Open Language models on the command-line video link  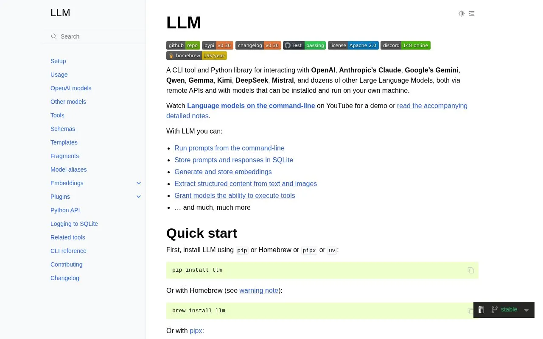(x=251, y=106)
